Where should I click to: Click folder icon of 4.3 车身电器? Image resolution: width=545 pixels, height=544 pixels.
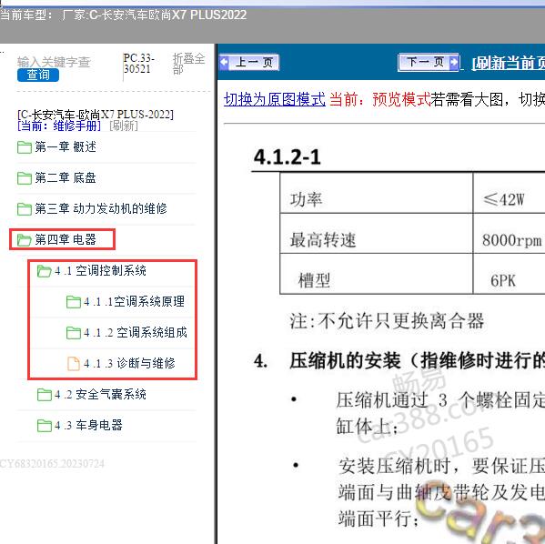[x=45, y=426]
